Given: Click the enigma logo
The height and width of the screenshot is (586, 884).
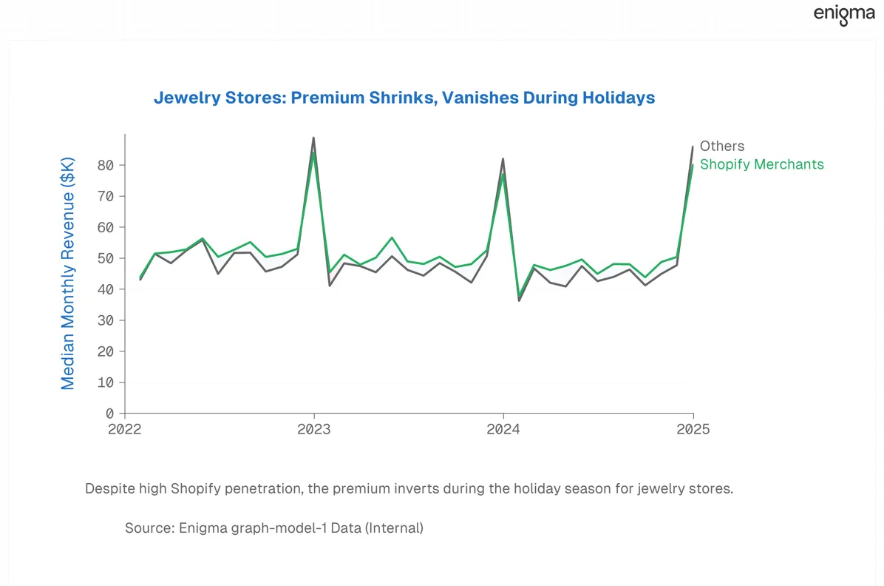Looking at the screenshot, I should (x=844, y=15).
